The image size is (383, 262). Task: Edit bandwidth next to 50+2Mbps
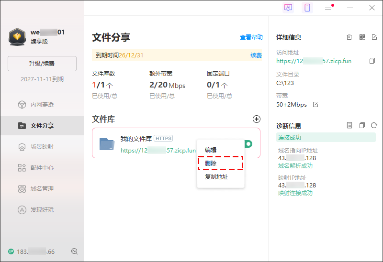tap(315, 105)
